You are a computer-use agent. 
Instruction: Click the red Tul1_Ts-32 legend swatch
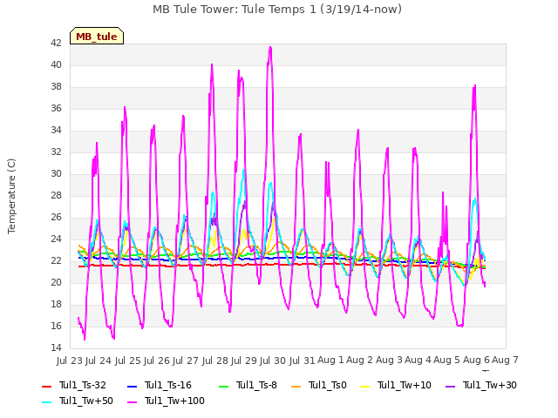(x=46, y=387)
